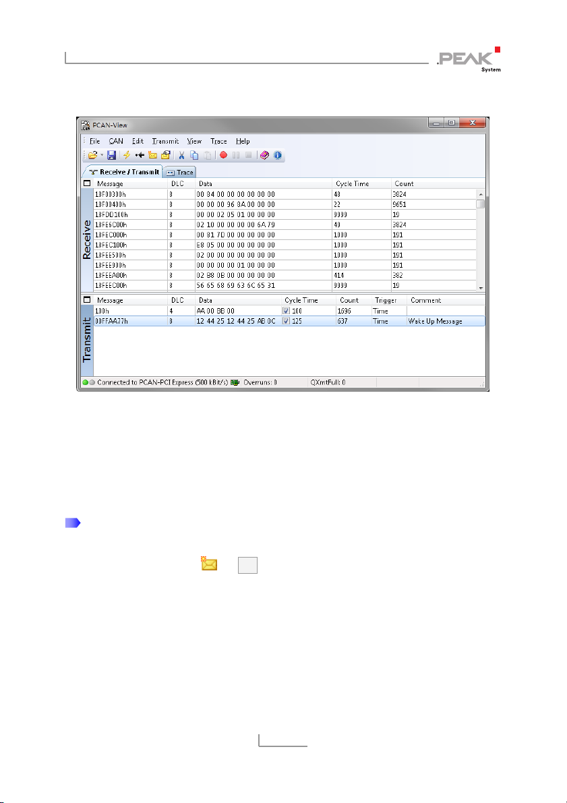Click the Overruns: 0 status entry
This screenshot has width=567, height=803.
click(260, 382)
